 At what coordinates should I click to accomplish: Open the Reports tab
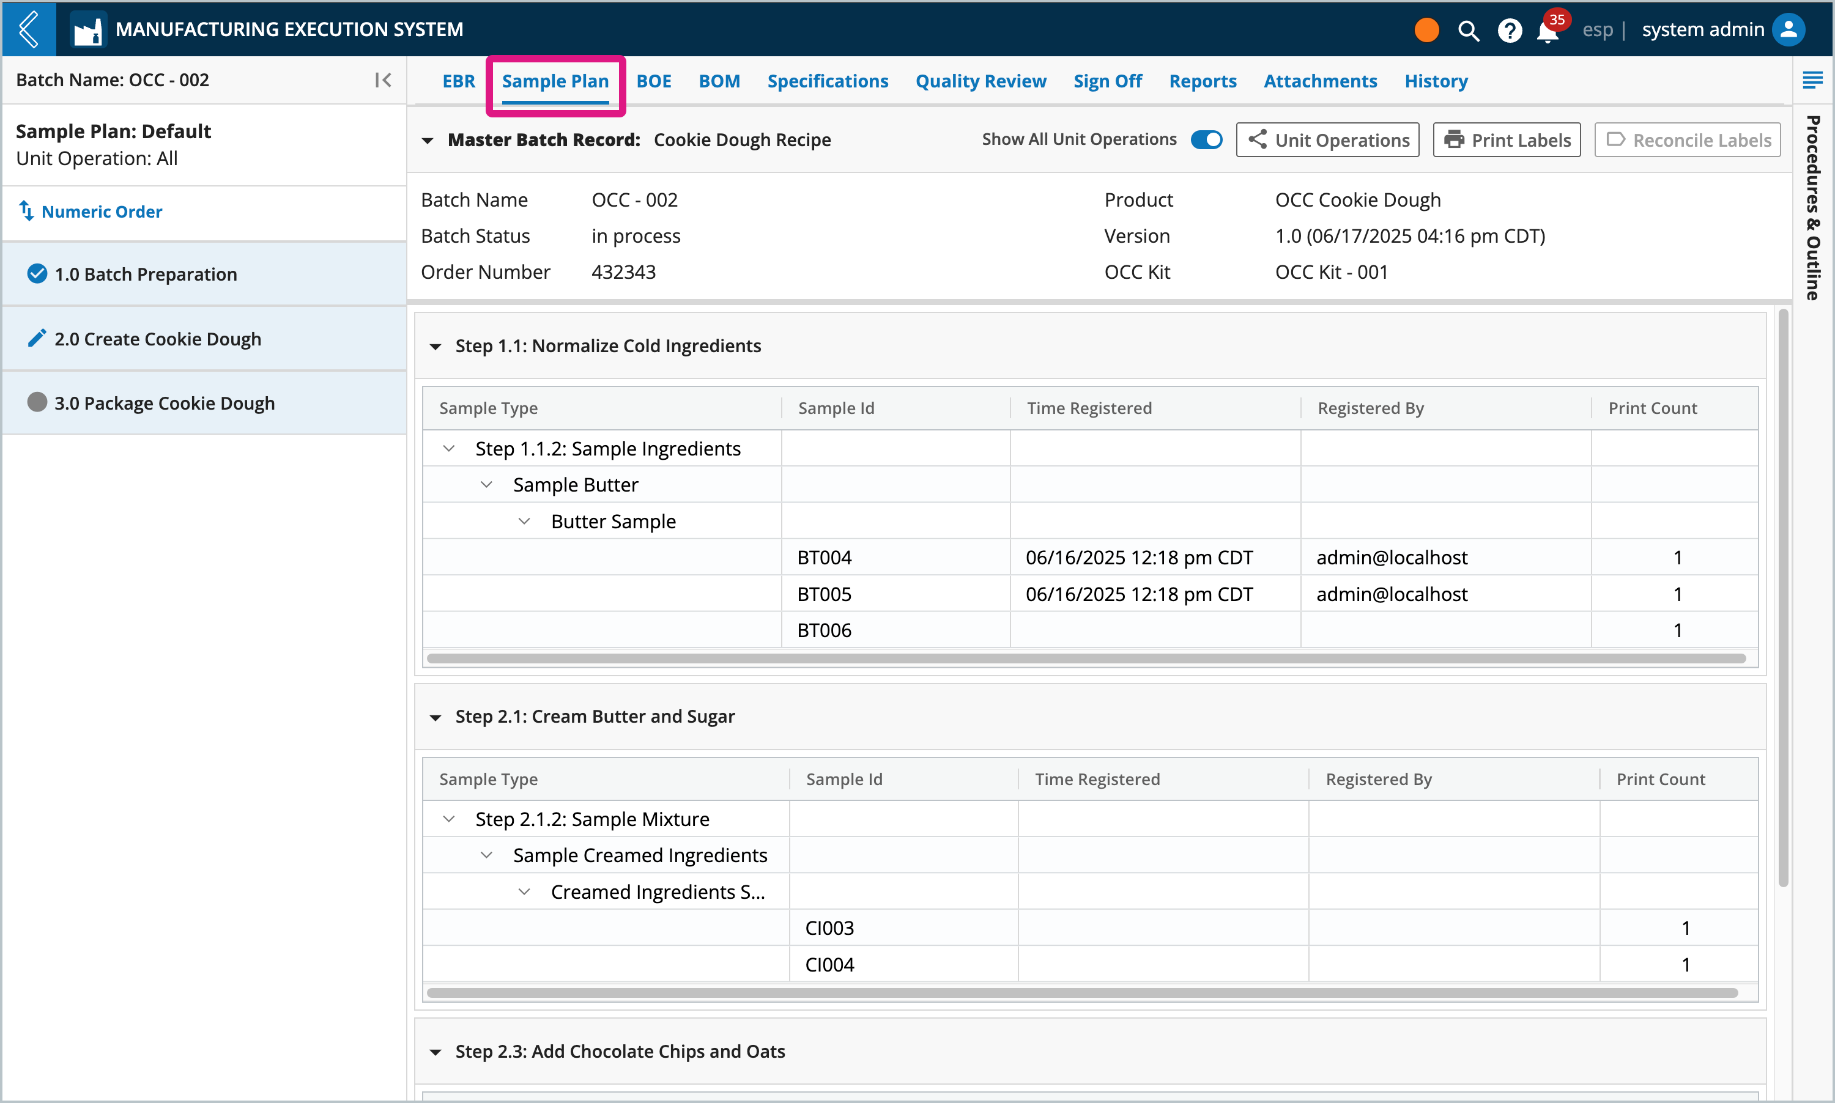point(1203,81)
